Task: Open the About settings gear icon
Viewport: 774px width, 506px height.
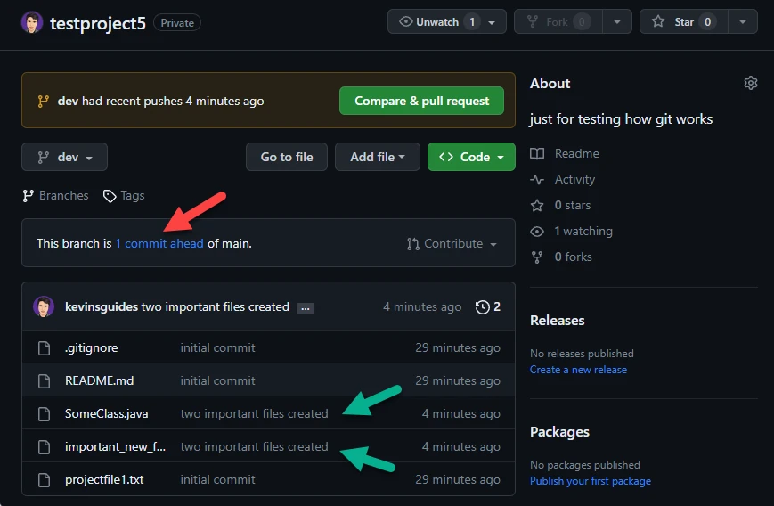Action: pos(750,83)
